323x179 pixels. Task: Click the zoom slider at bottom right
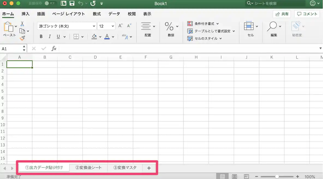click(277, 176)
